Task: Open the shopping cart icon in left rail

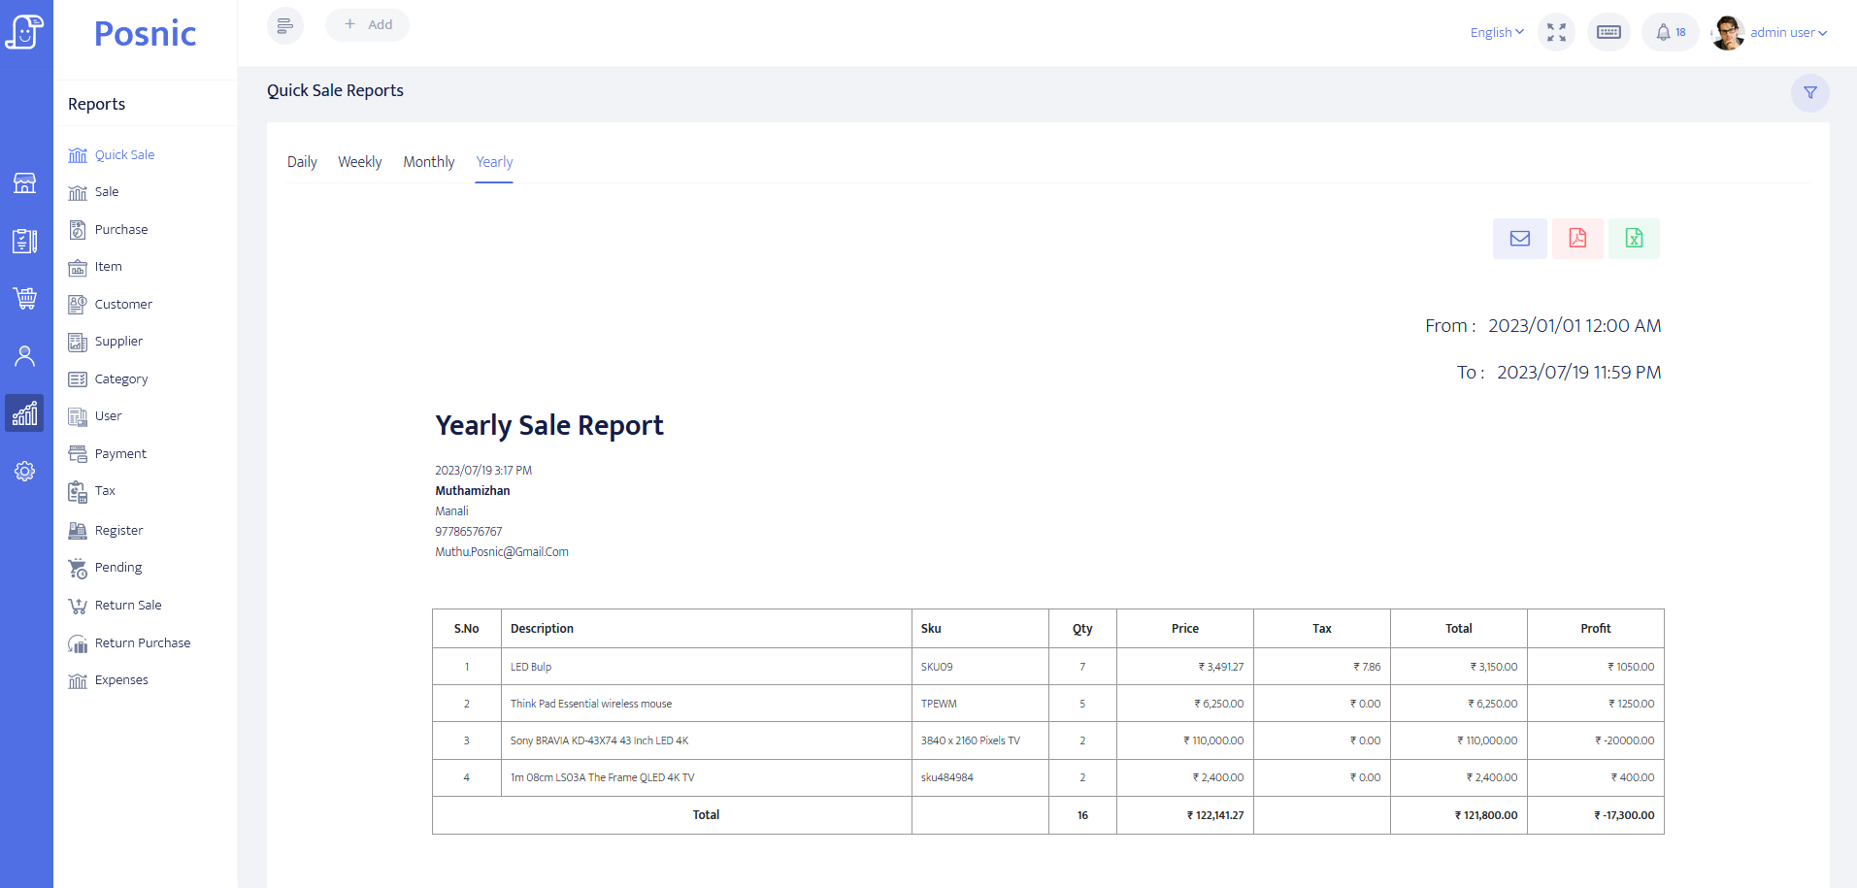Action: 25,298
